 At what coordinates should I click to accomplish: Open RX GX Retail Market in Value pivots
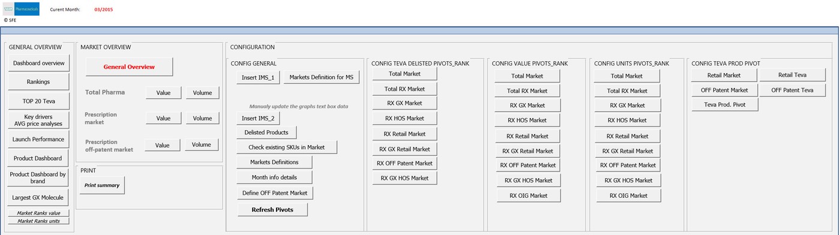(527, 151)
